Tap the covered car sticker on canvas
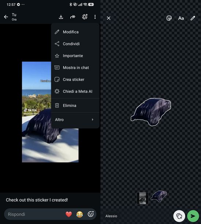 pyautogui.click(x=151, y=112)
